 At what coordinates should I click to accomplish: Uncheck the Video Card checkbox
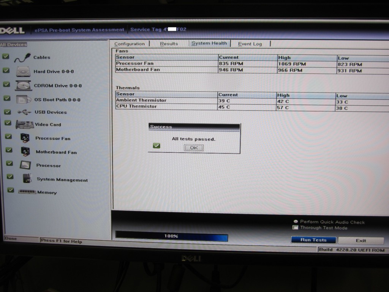coord(8,123)
